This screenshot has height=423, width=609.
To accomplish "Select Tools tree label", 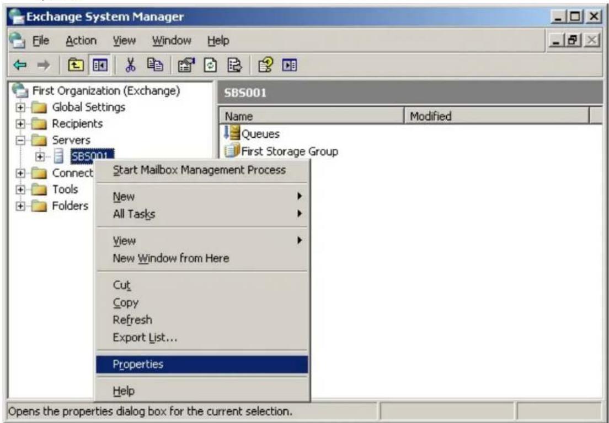I will click(65, 189).
